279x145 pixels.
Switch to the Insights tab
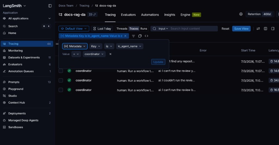169,15
